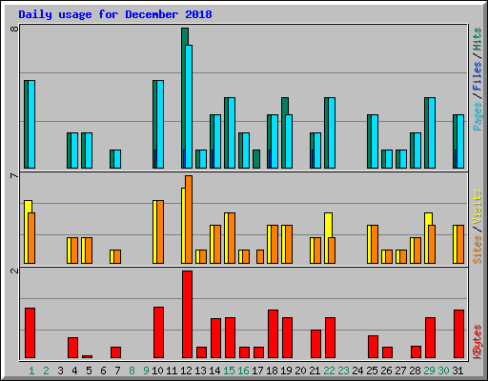
Task: Click the Hits legend label at top right
Action: coord(478,39)
